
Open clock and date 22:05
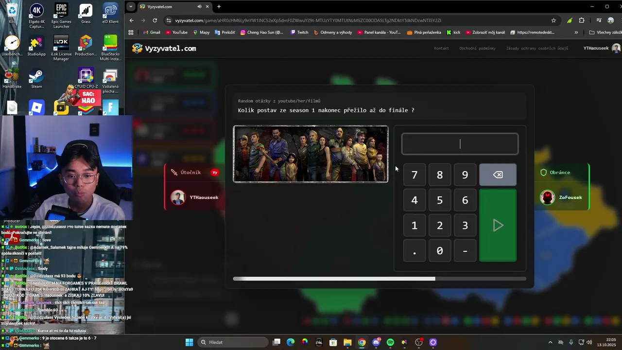tap(607, 342)
